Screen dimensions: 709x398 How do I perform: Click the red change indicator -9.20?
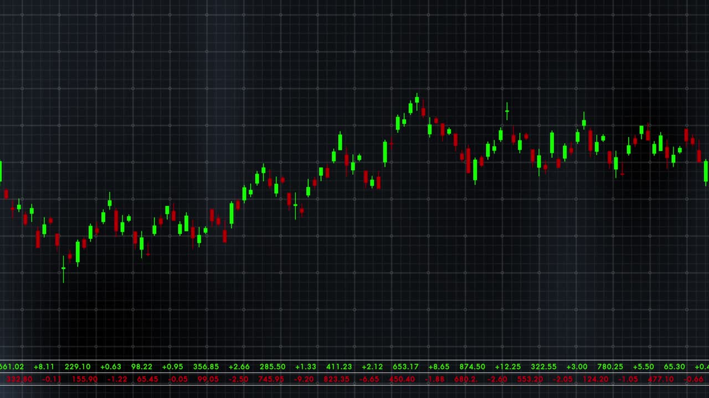[305, 380]
